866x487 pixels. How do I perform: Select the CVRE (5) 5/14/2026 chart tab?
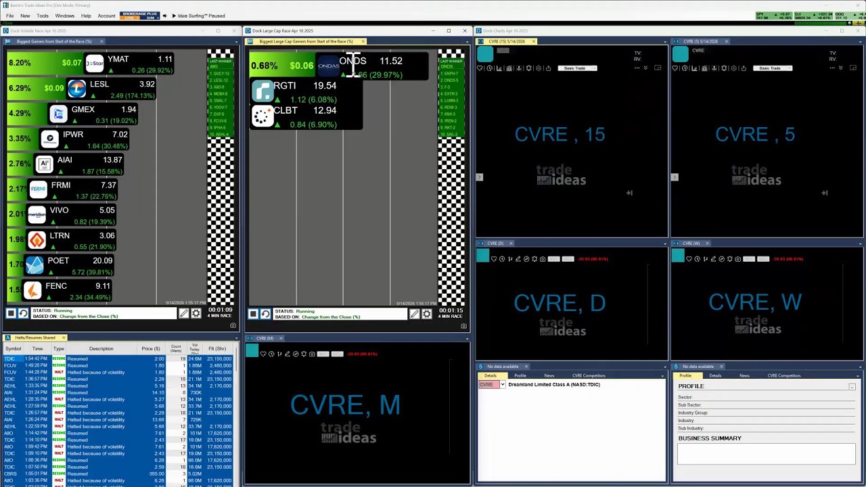click(x=701, y=41)
